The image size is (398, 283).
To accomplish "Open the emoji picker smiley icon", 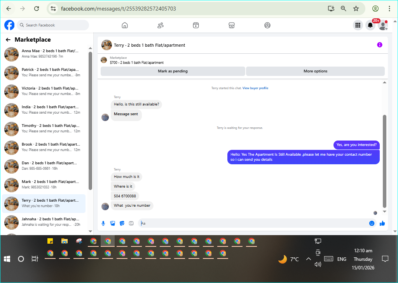I will point(372,223).
